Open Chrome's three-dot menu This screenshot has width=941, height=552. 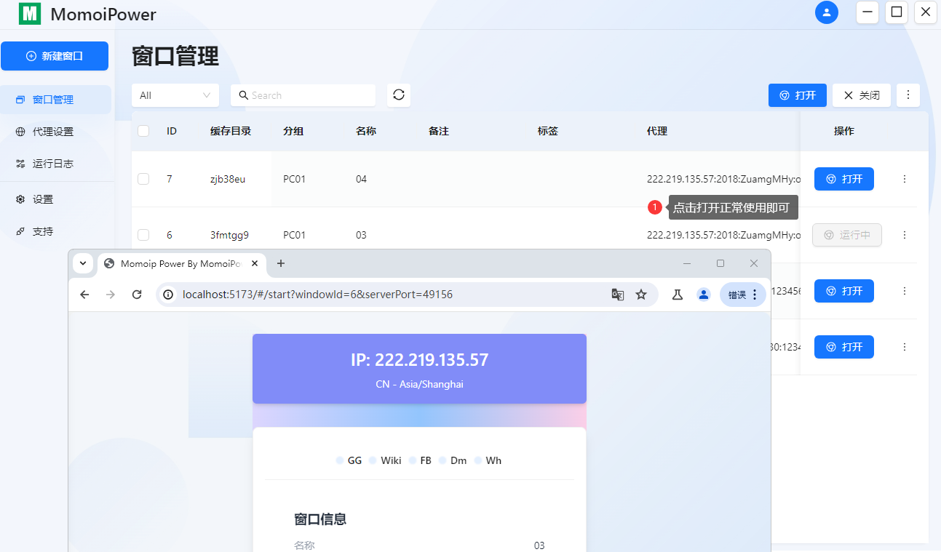pyautogui.click(x=755, y=294)
